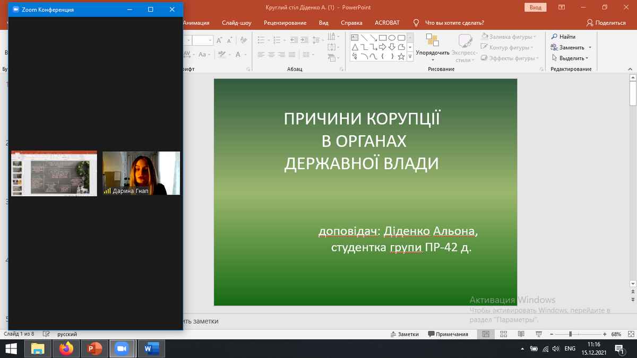Open the Слайд-шоу ribbon tab
Viewport: 637px width, 358px height.
tap(237, 23)
